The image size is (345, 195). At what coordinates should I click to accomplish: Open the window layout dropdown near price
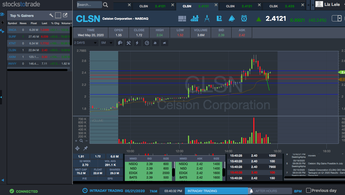(337, 18)
